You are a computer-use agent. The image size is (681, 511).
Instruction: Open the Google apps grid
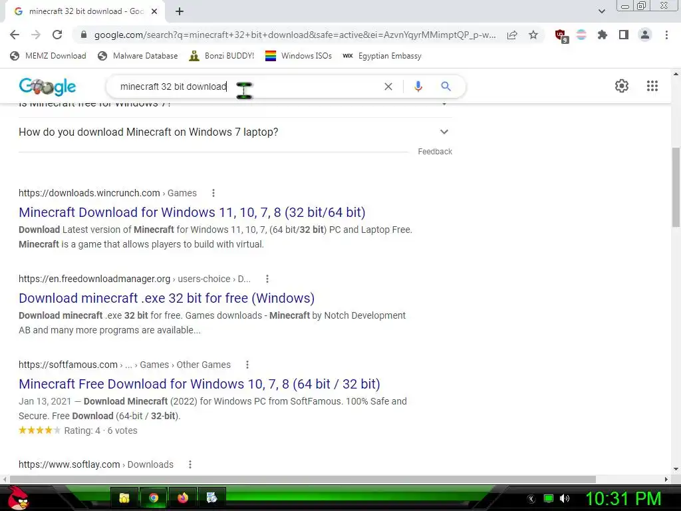[652, 86]
